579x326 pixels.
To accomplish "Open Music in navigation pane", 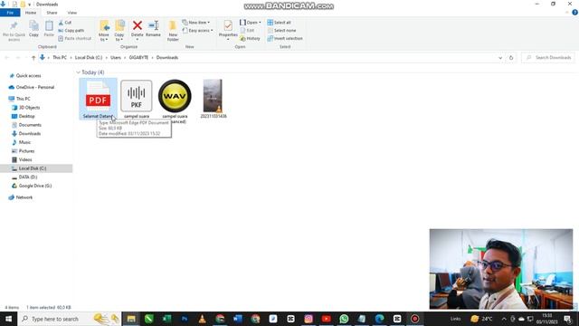I will pyautogui.click(x=24, y=142).
